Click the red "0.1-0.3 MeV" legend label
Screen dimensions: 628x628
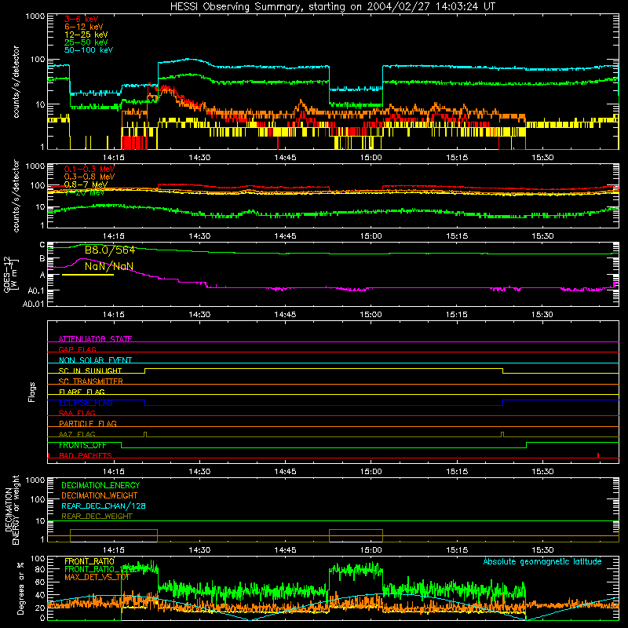(89, 169)
